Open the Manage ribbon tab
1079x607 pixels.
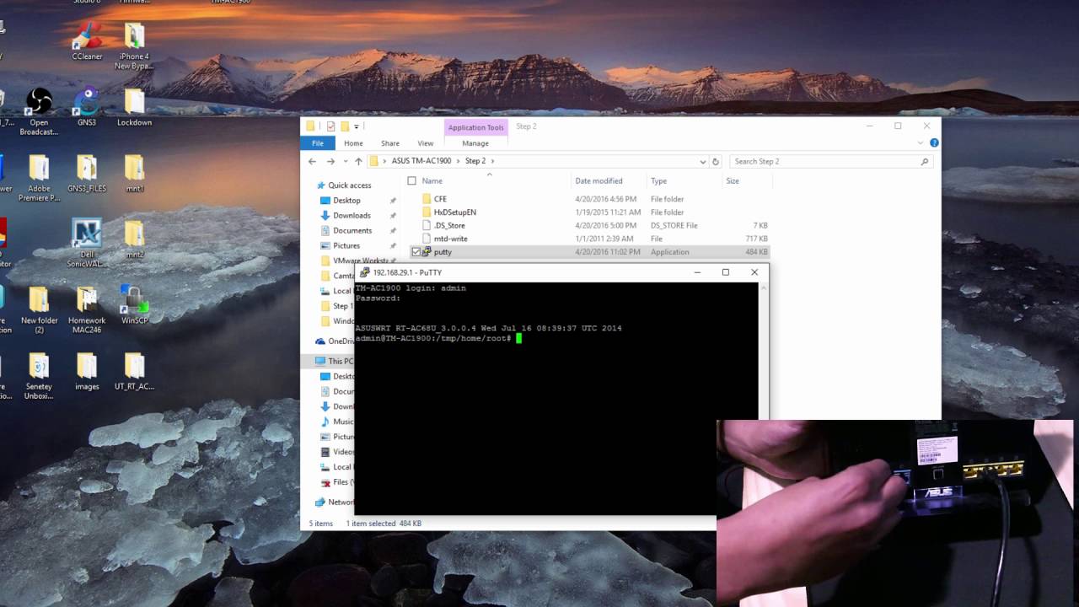click(475, 143)
